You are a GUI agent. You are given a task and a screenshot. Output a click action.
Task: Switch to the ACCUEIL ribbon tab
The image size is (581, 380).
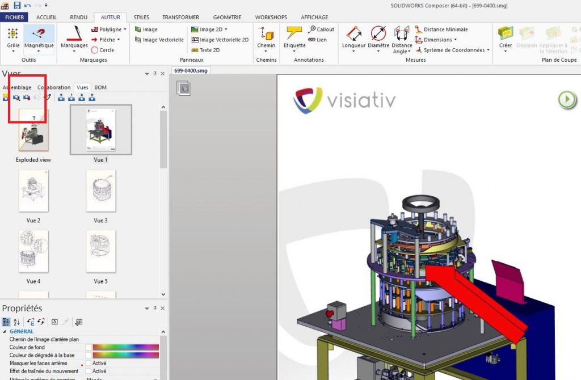(47, 17)
